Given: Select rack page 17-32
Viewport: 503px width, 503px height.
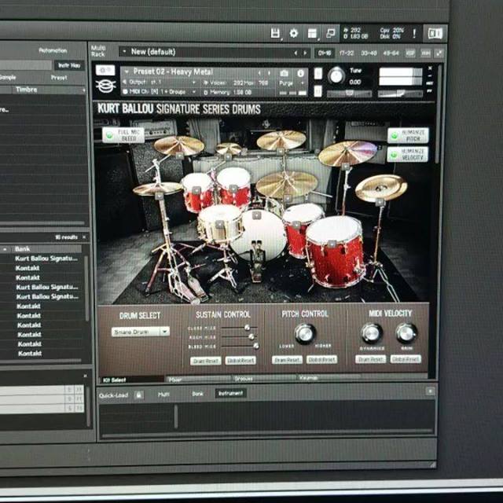Looking at the screenshot, I should 347,53.
